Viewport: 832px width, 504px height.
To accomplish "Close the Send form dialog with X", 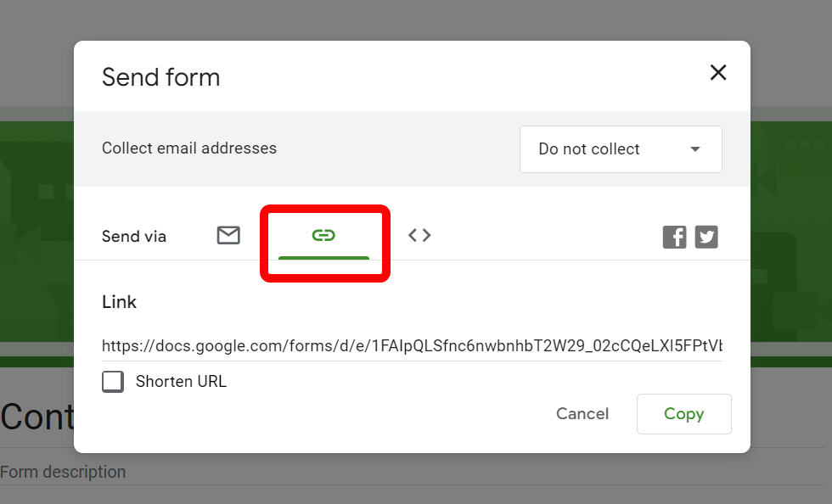I will coord(718,73).
